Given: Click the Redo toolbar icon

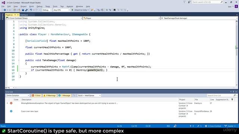Looking at the screenshot, I should (37, 10).
